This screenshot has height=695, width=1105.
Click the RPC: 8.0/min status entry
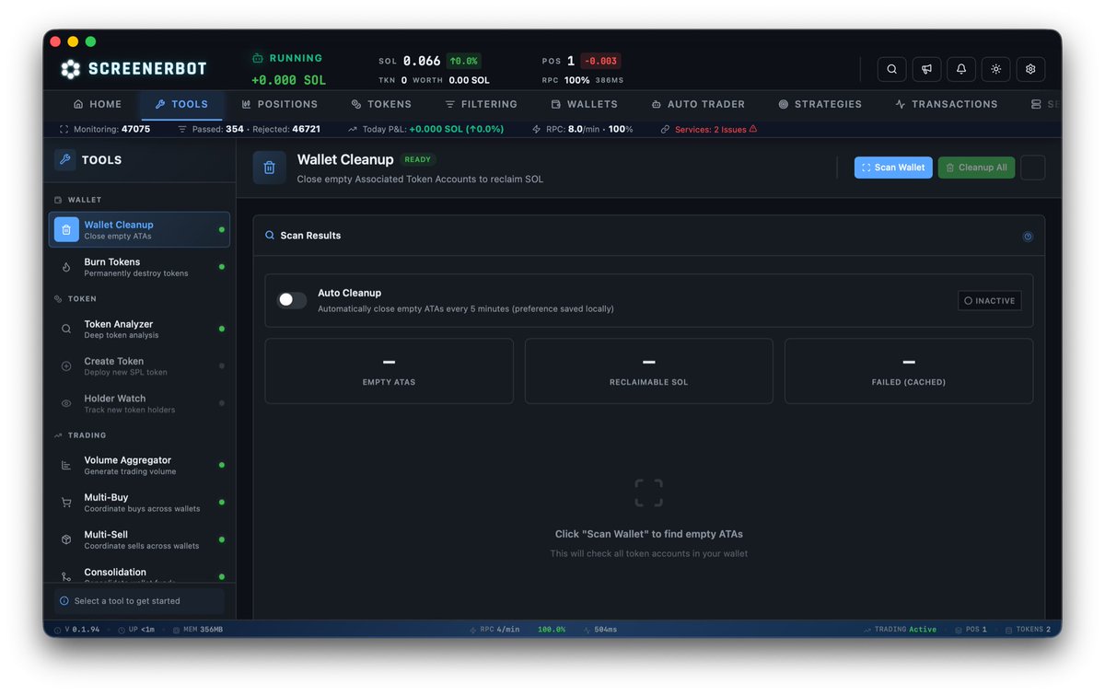click(583, 129)
